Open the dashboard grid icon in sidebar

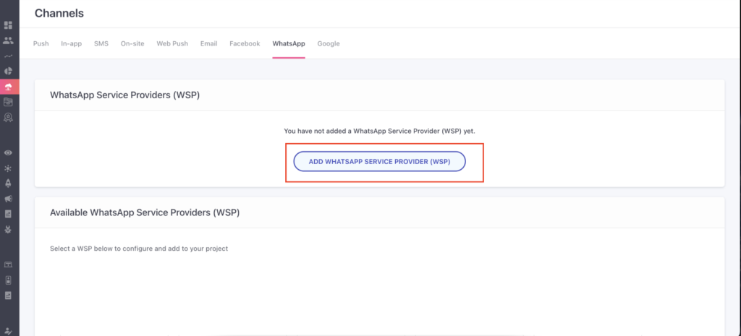(x=8, y=25)
